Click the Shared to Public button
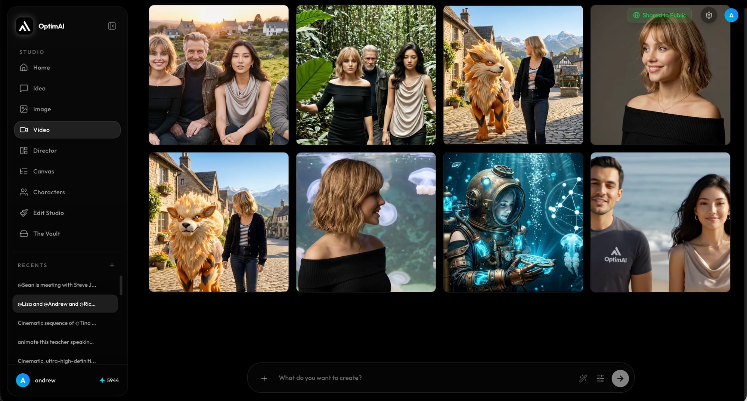This screenshot has height=401, width=747. [x=660, y=15]
